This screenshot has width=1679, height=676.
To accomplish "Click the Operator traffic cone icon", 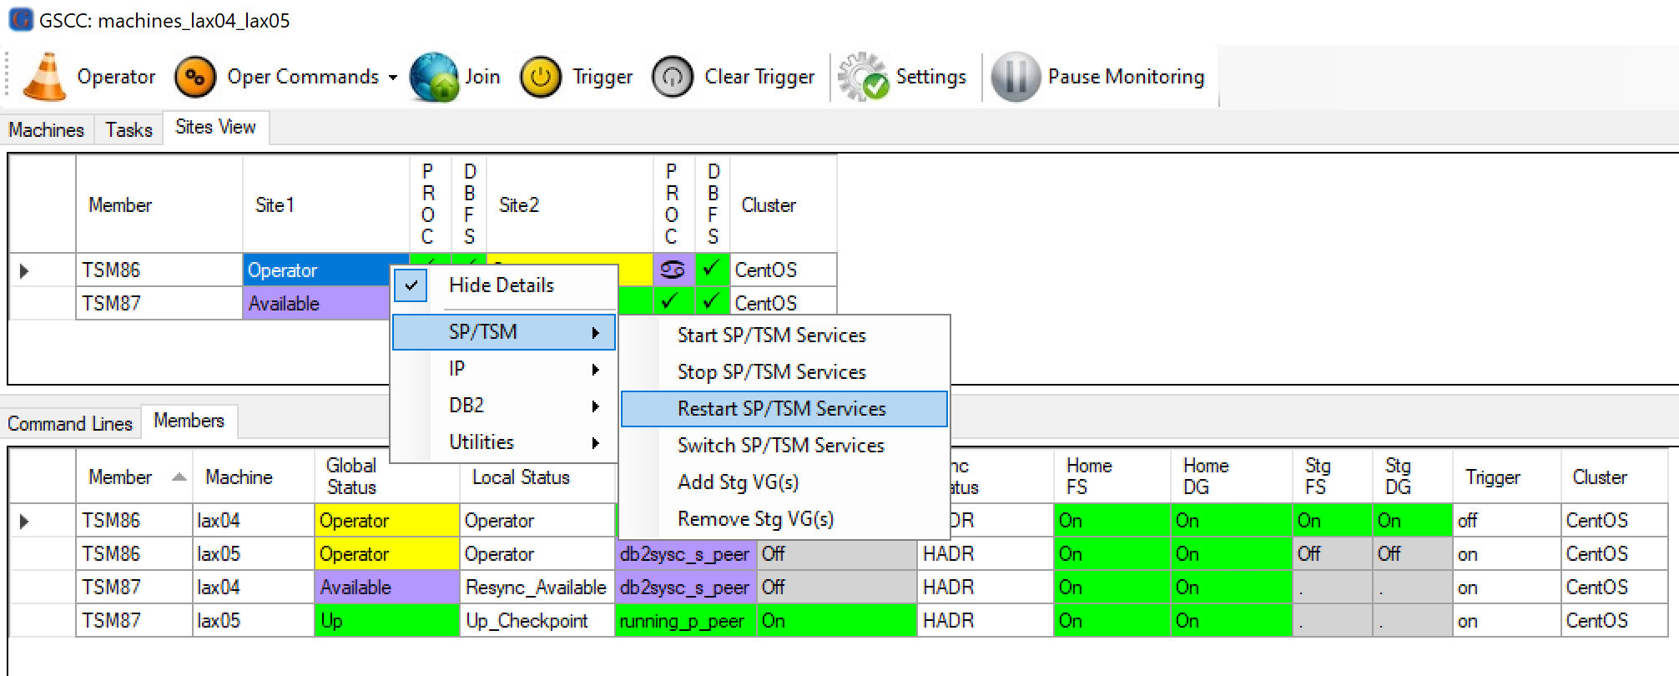I will pyautogui.click(x=45, y=77).
